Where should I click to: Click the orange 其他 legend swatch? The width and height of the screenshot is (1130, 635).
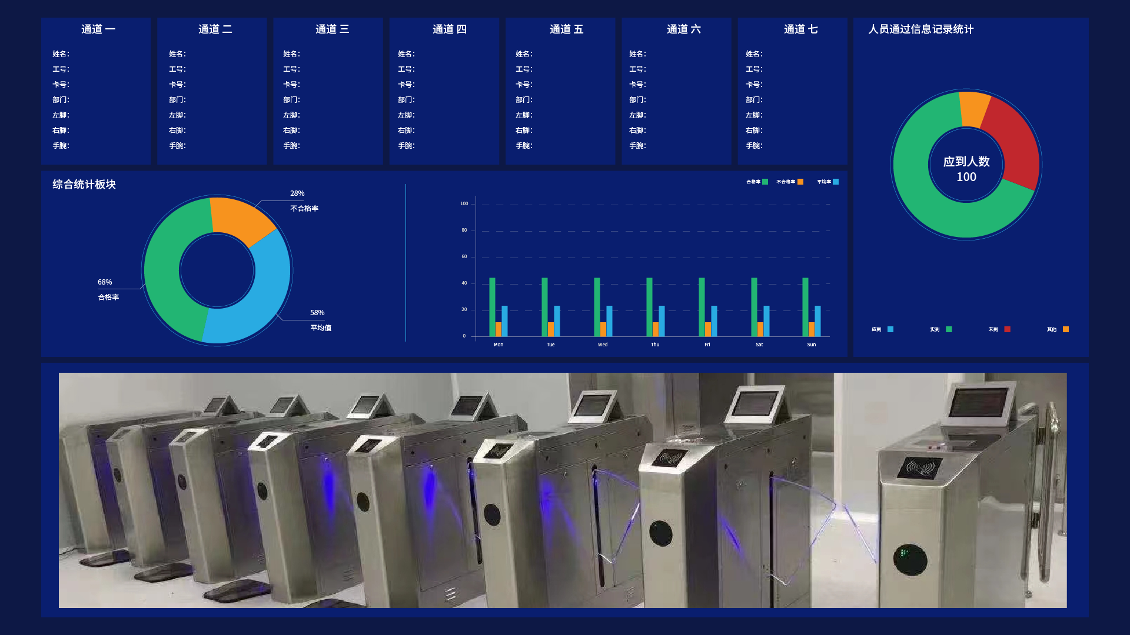click(1065, 329)
